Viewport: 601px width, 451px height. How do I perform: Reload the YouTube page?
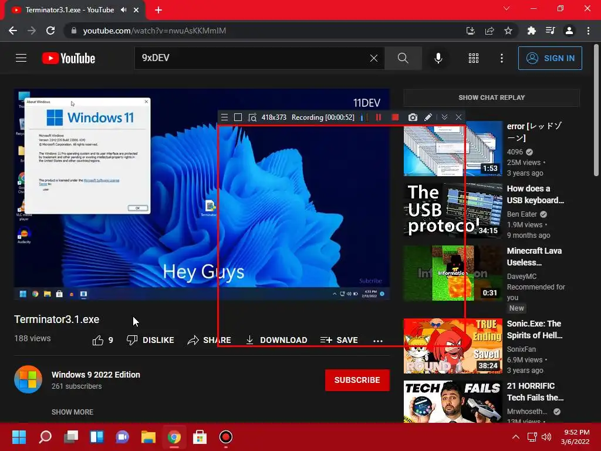click(x=50, y=31)
